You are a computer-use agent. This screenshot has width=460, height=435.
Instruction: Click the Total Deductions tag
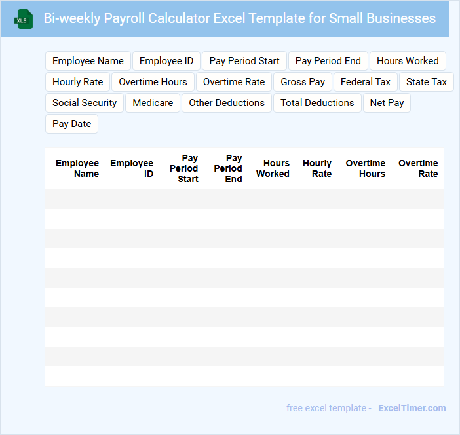317,103
